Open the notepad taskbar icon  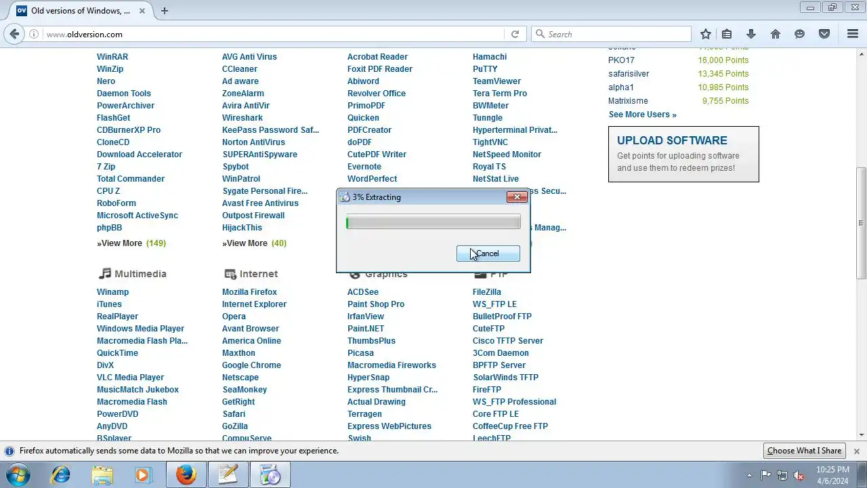[228, 474]
